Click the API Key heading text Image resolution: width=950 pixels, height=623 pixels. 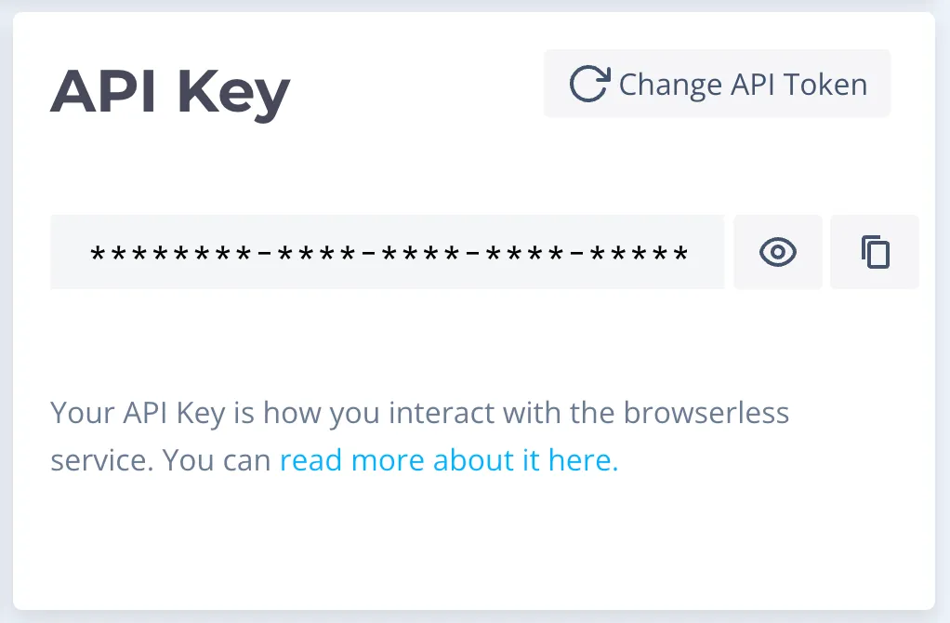click(x=170, y=89)
